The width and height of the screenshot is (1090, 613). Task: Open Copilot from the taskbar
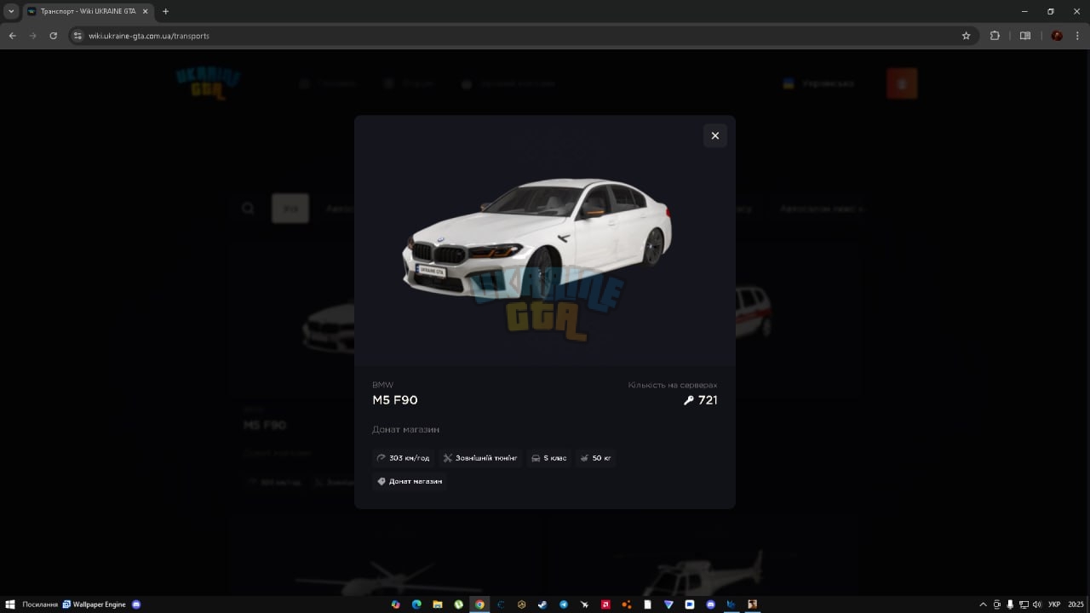396,604
